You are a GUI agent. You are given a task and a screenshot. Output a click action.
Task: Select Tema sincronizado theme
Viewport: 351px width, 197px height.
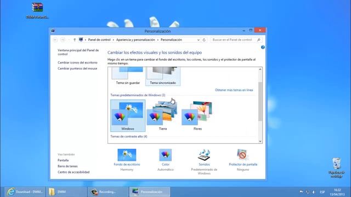tap(163, 77)
